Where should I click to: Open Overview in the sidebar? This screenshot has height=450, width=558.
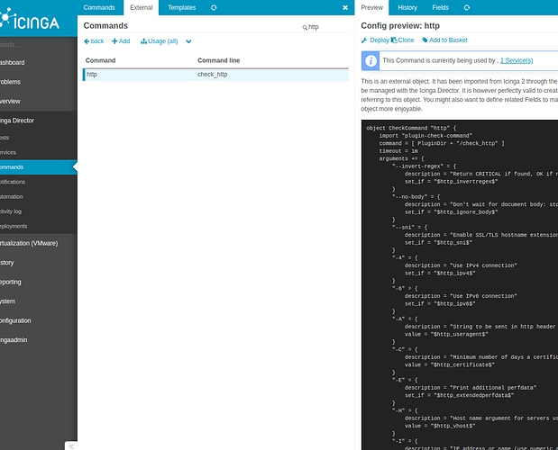pos(39,101)
